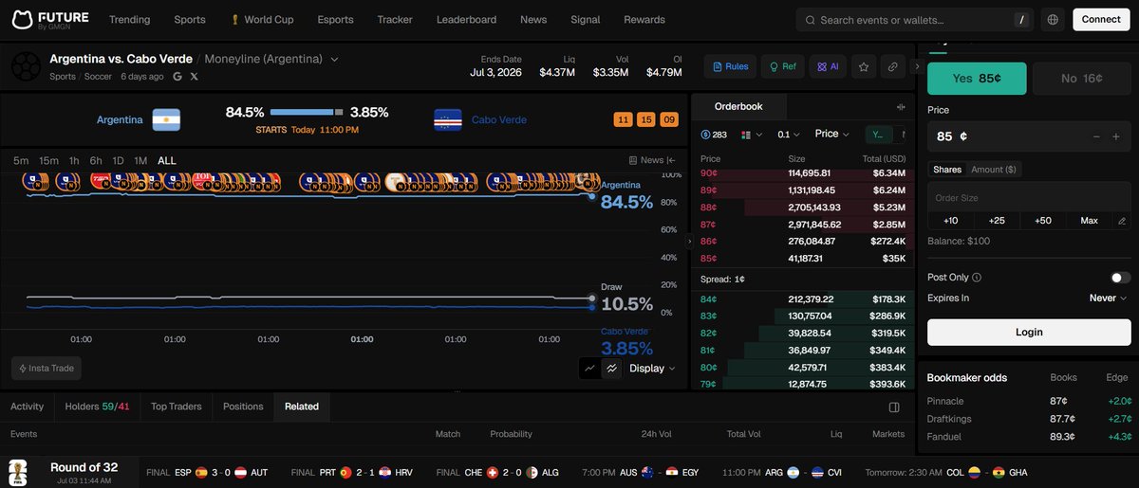Open the World Cup nav item
This screenshot has height=488, width=1139.
coord(264,19)
